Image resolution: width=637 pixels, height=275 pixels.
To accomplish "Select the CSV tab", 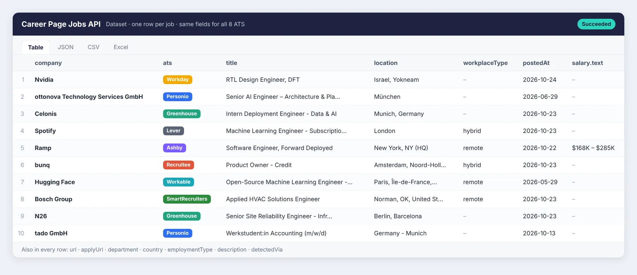I will pyautogui.click(x=93, y=47).
